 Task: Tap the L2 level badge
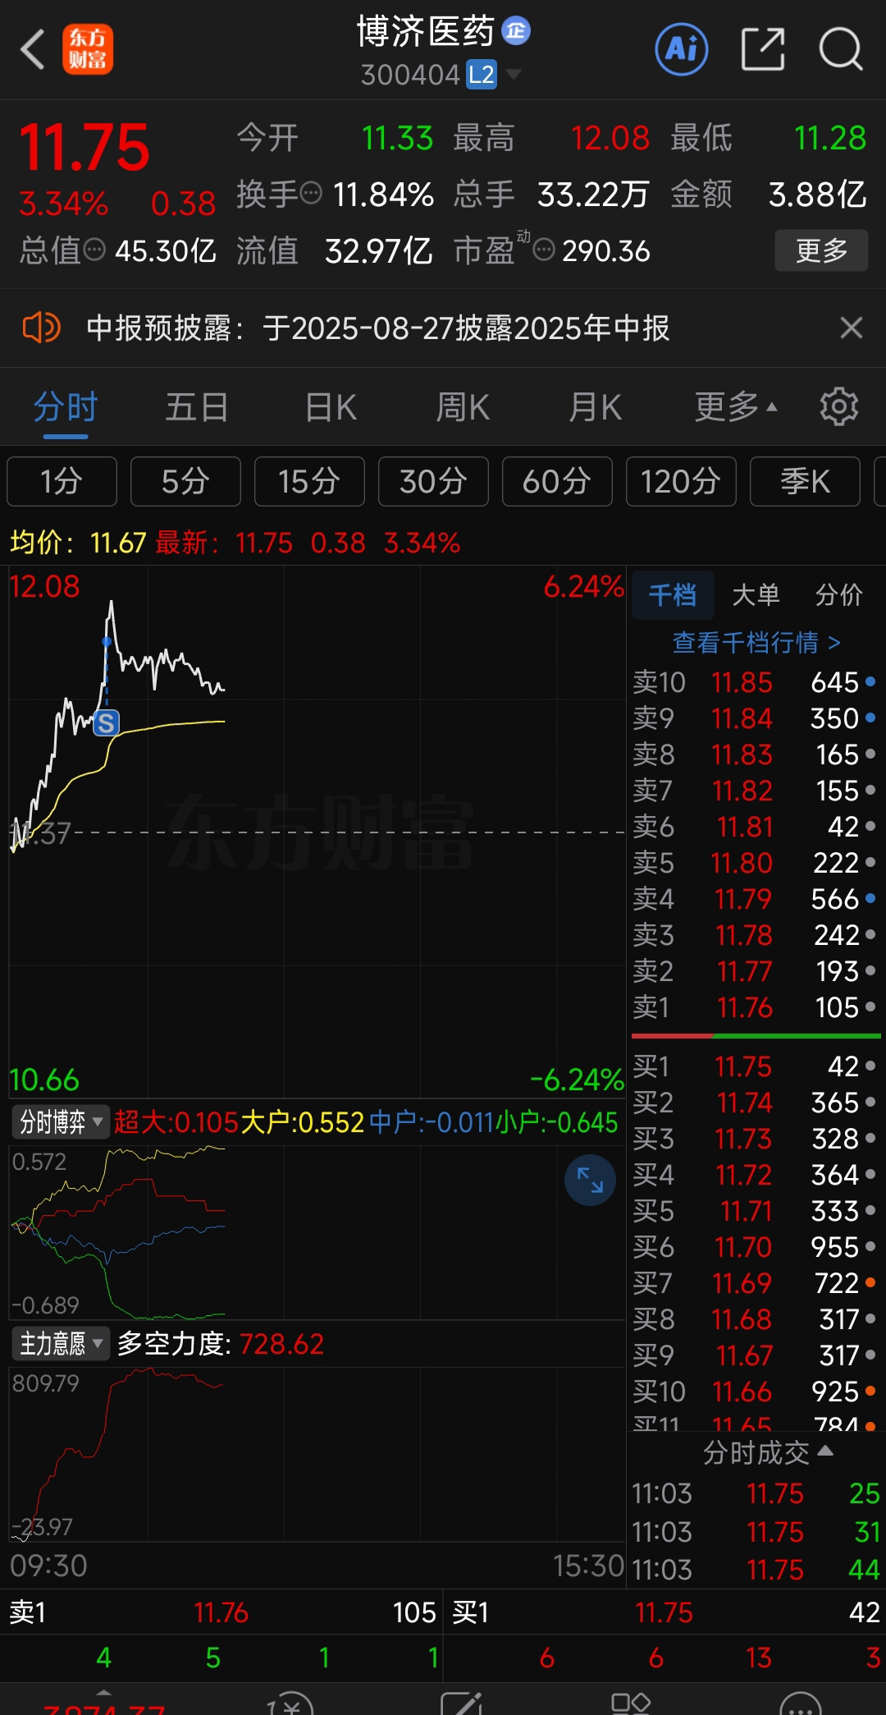point(482,75)
